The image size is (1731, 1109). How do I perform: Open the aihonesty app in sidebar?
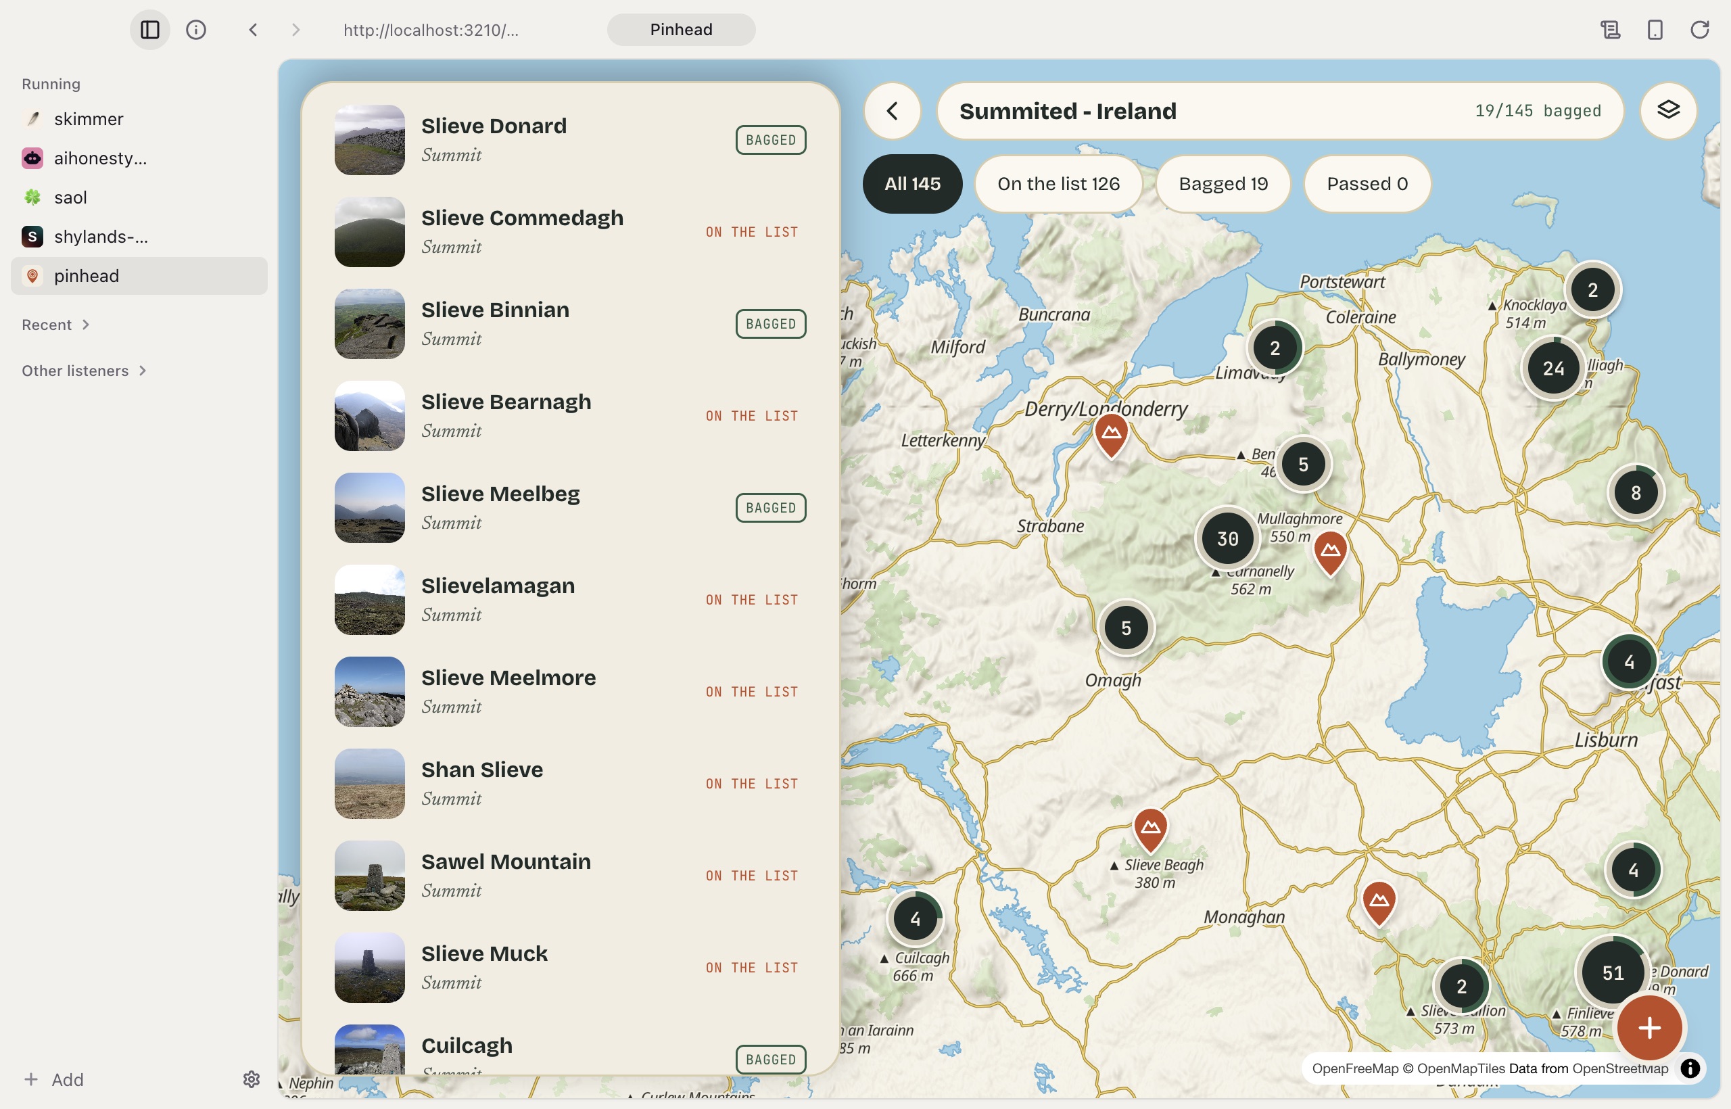click(x=139, y=158)
